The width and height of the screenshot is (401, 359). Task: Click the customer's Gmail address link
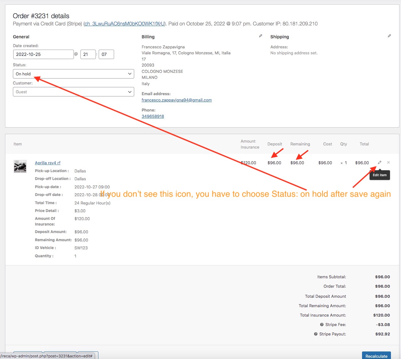click(x=177, y=100)
